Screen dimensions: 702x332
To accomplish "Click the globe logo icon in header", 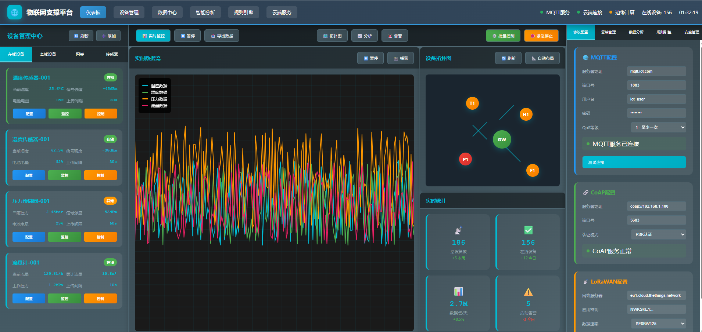I will click(x=15, y=12).
